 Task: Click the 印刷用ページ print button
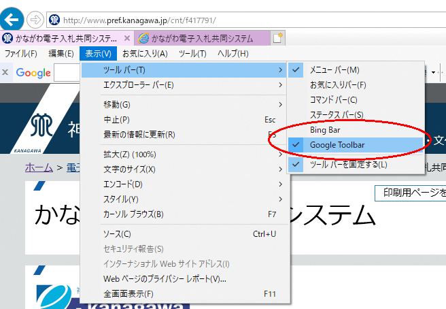pos(411,193)
